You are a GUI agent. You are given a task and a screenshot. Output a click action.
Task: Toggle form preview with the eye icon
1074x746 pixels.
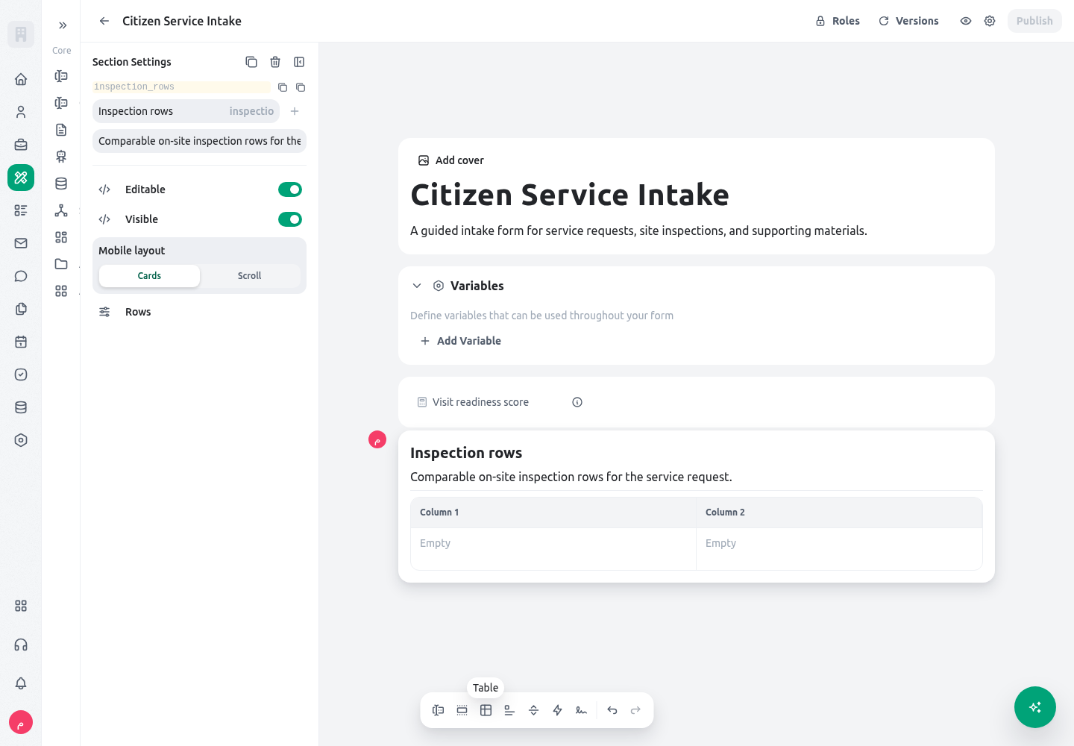click(966, 21)
